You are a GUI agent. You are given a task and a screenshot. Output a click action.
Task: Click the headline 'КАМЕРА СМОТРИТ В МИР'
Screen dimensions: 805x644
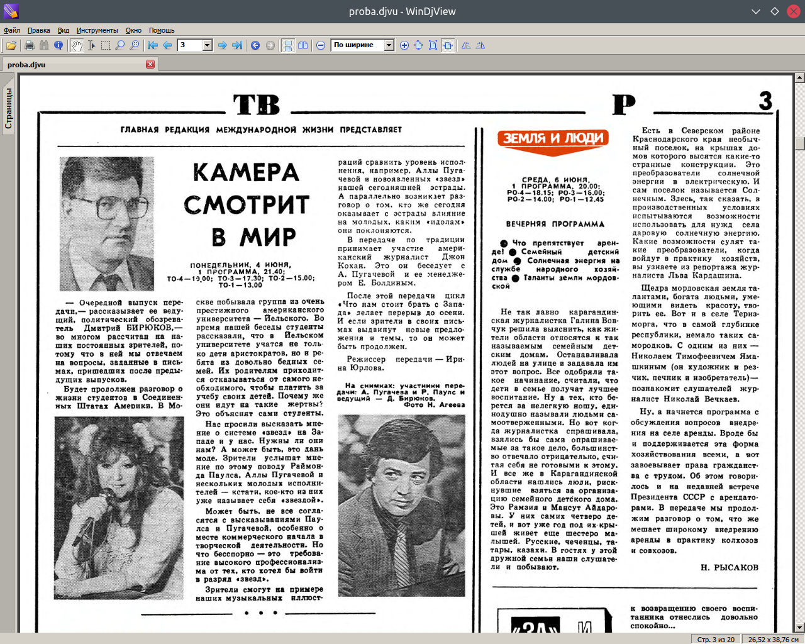coord(246,204)
